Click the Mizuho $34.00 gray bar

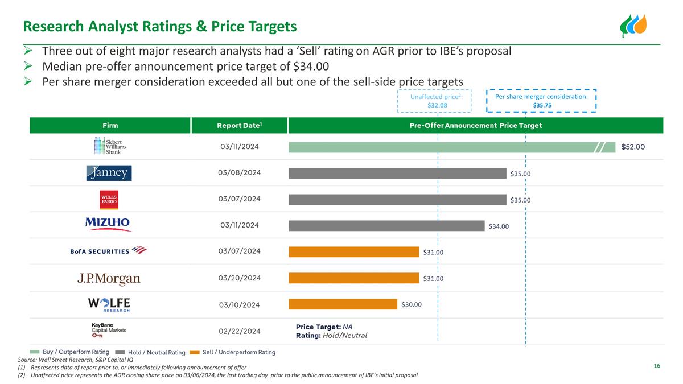click(x=386, y=226)
